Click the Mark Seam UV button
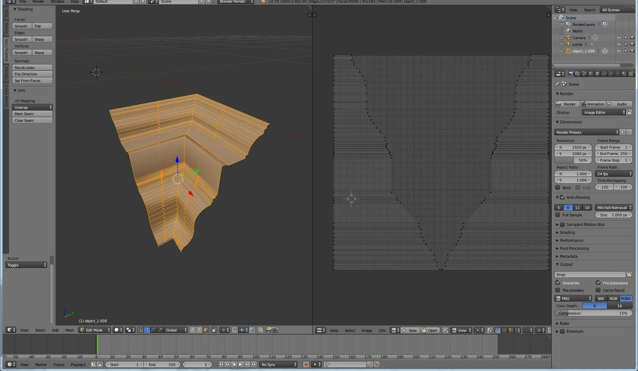The image size is (638, 371). click(32, 113)
